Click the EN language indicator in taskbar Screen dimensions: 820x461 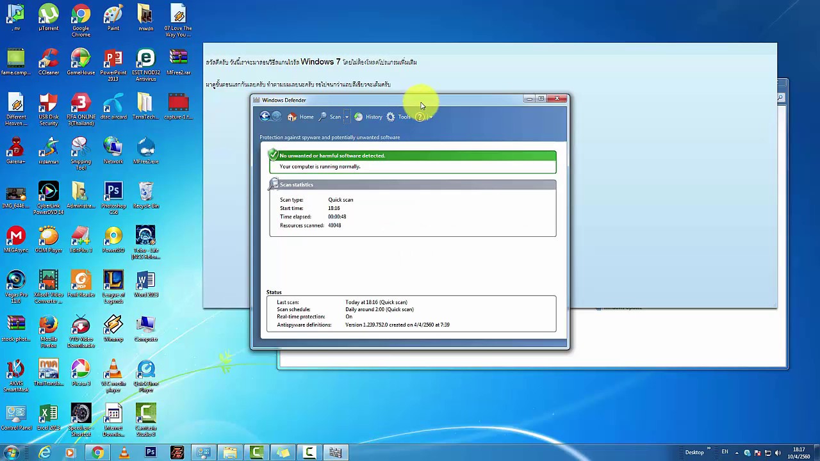coord(725,452)
